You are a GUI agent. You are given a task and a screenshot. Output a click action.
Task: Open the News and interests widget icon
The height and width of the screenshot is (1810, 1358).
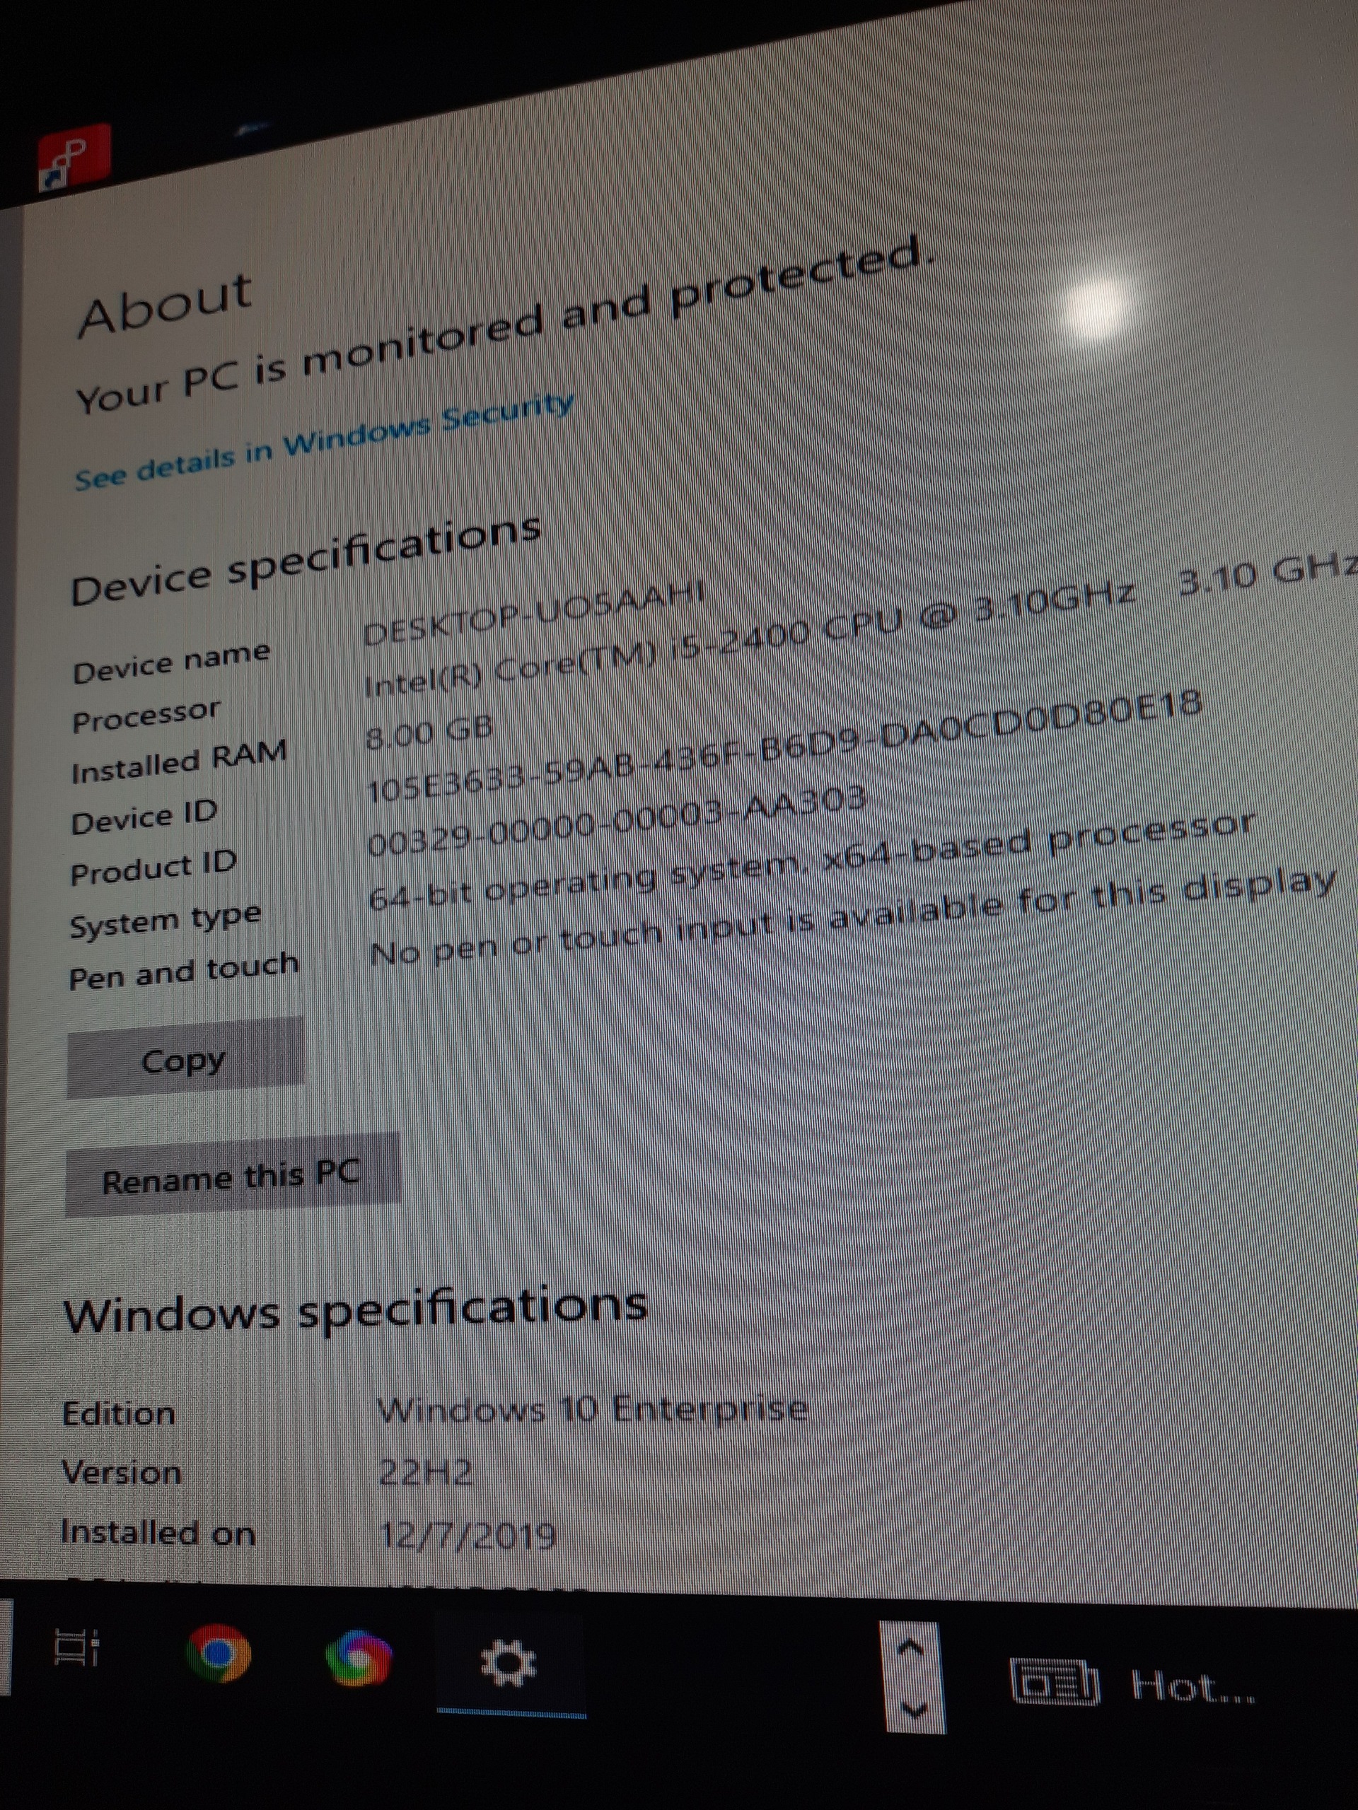(x=1055, y=1682)
